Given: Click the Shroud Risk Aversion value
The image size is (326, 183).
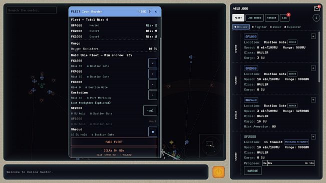Looking at the screenshot, I should 274,126.
